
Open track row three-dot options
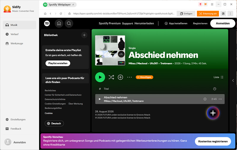220,99
